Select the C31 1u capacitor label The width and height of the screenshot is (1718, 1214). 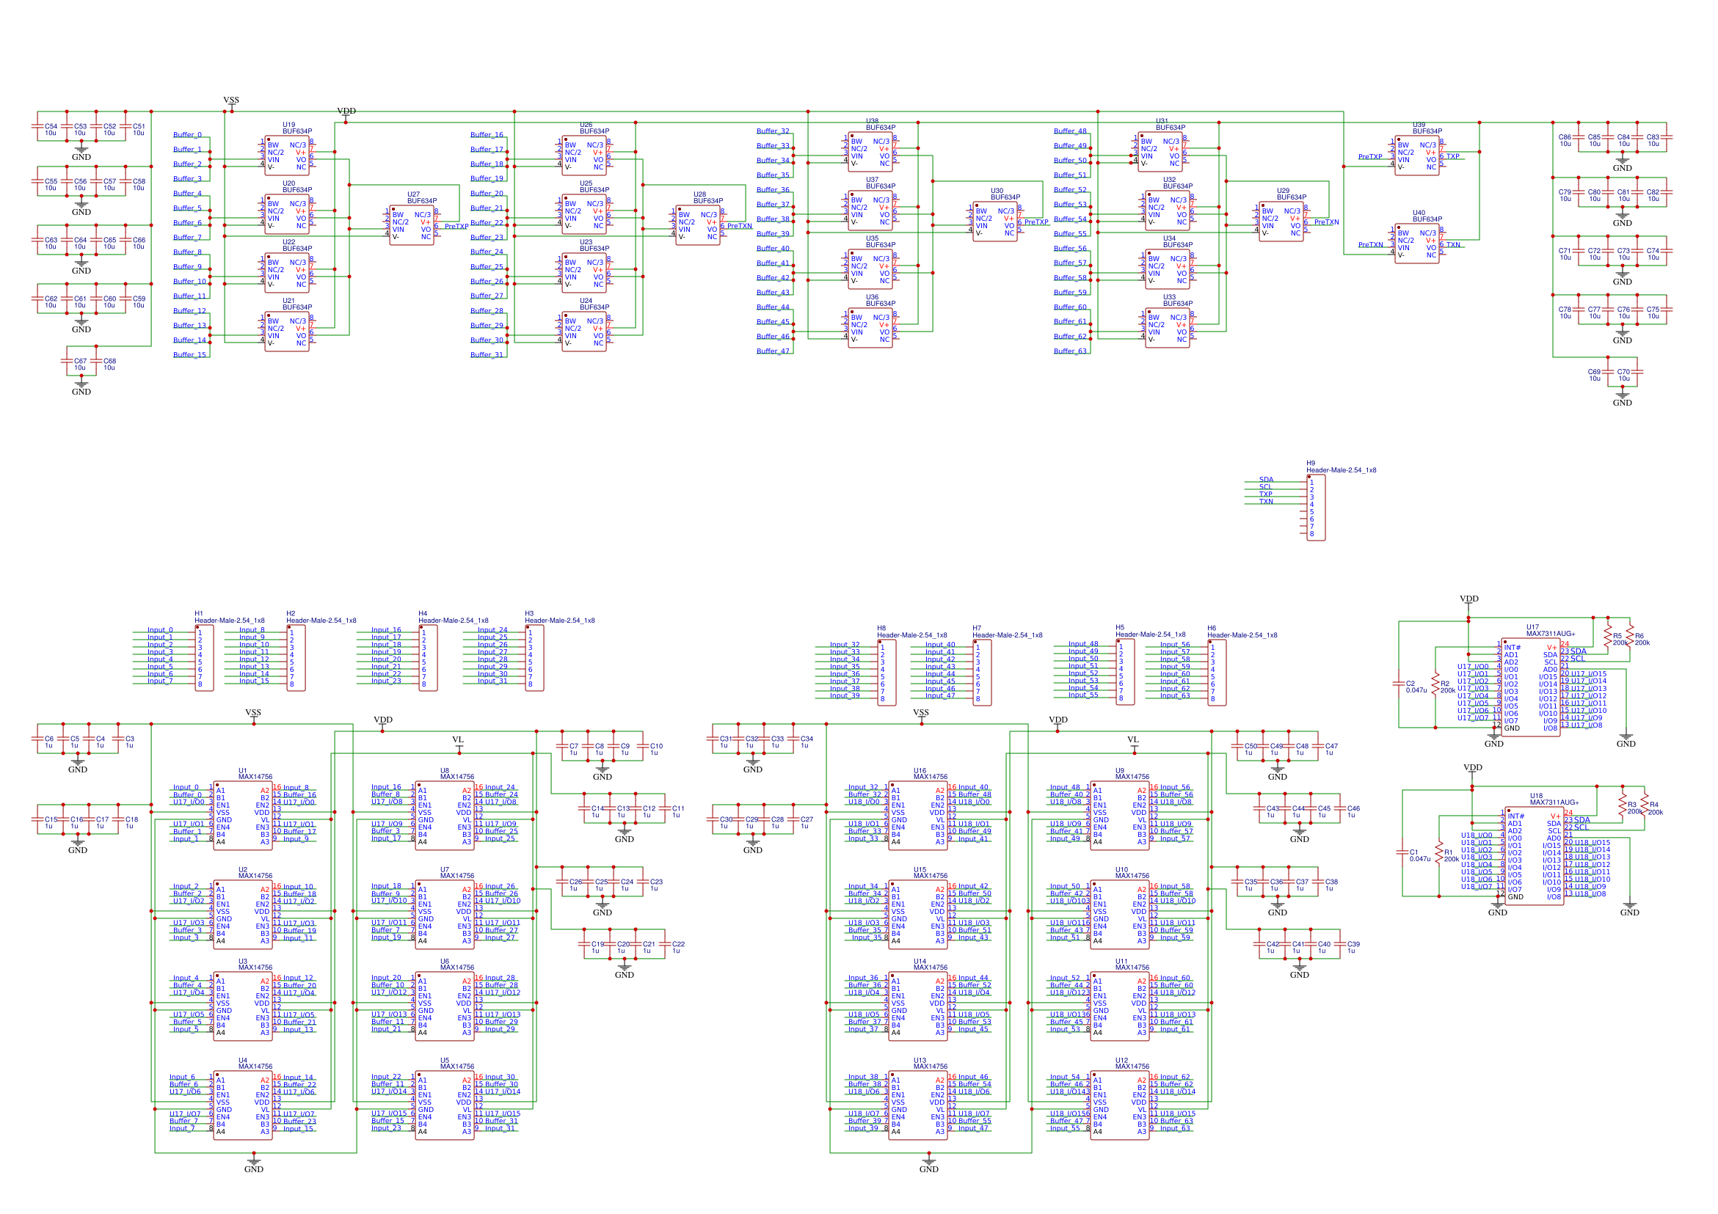click(725, 742)
